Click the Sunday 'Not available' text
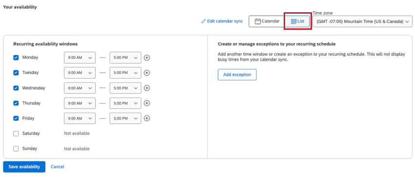The image size is (415, 177). pyautogui.click(x=77, y=149)
